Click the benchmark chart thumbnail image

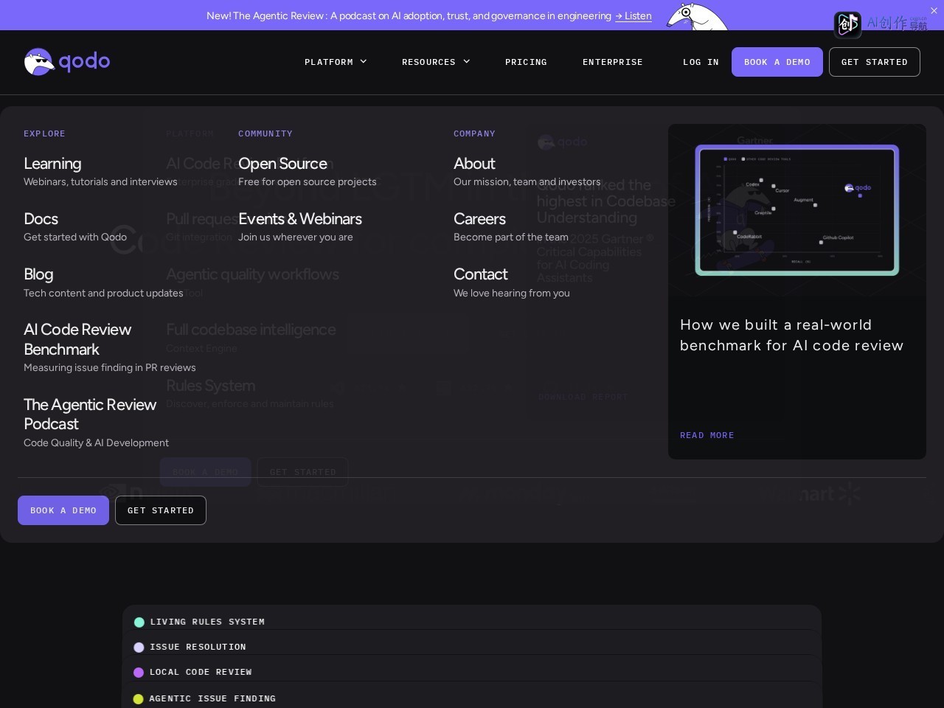[x=797, y=210]
